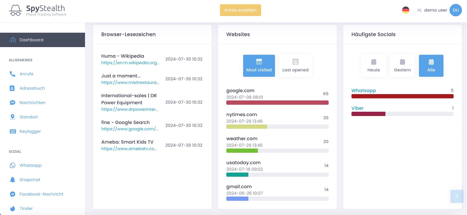The width and height of the screenshot is (467, 215).
Task: Click the gmail.com blue progress bar
Action: pos(237,199)
